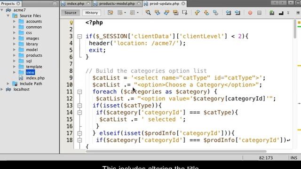Expand the sql folder
The width and height of the screenshot is (301, 169).
pyautogui.click(x=15, y=61)
